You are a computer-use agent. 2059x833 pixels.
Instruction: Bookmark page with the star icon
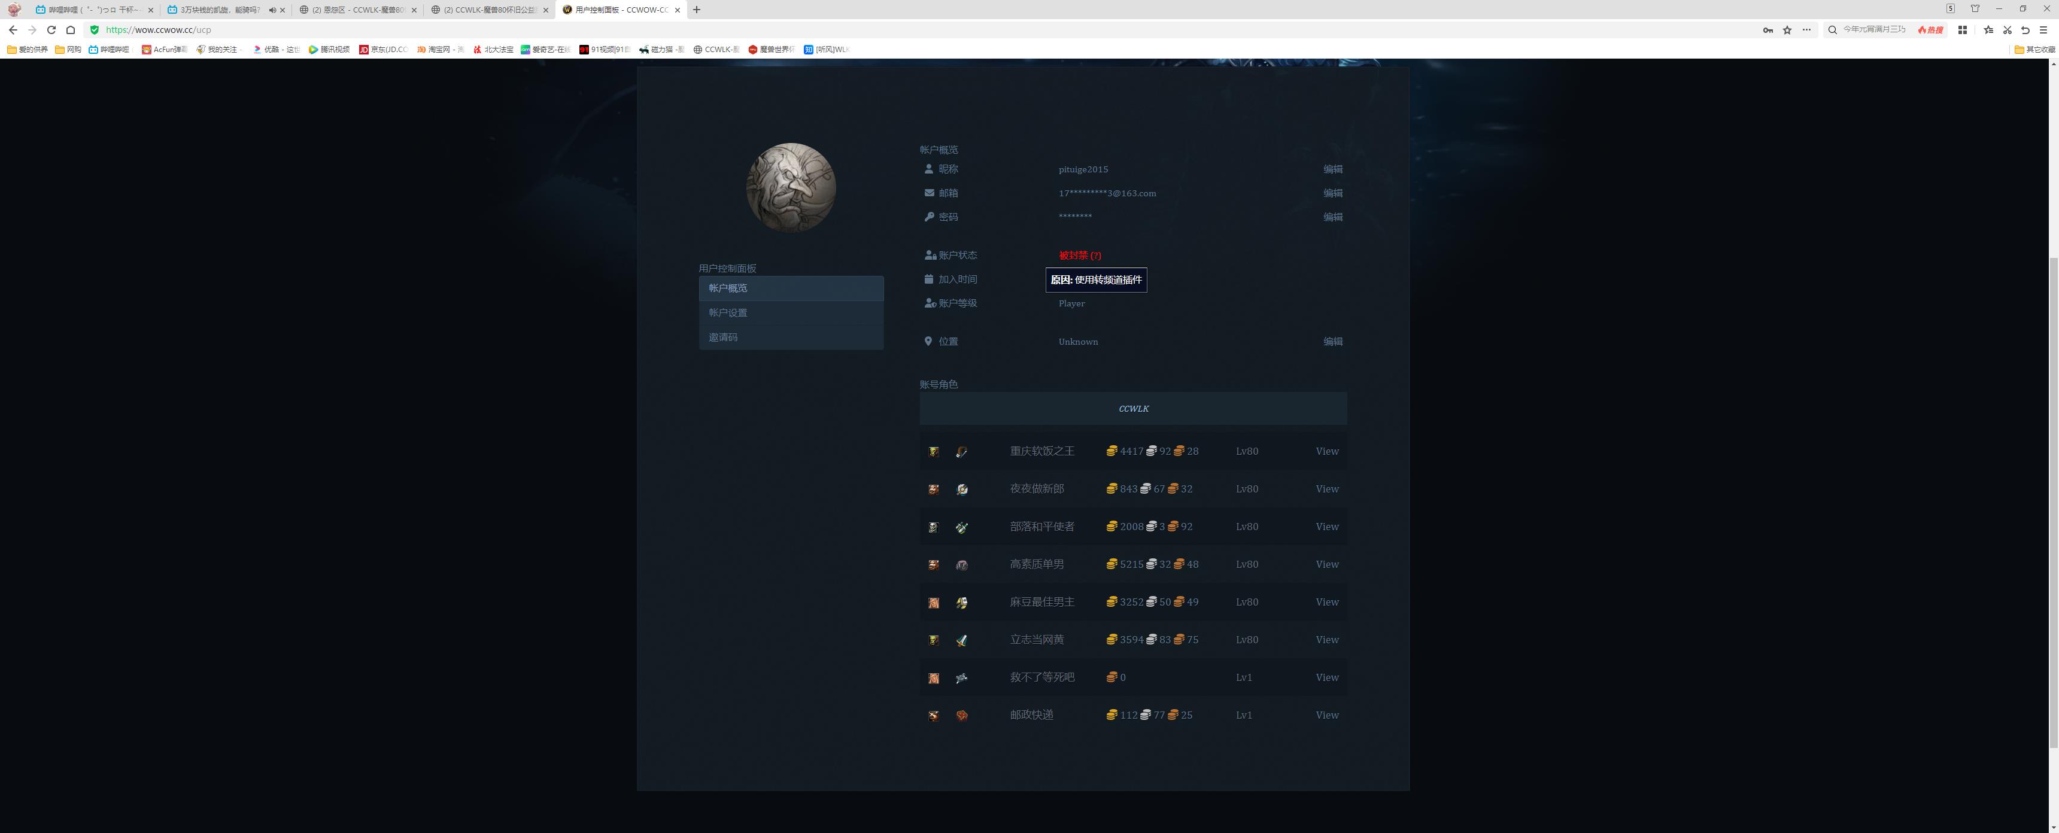(x=1787, y=31)
